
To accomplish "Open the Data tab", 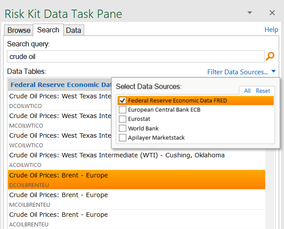I will 74,30.
